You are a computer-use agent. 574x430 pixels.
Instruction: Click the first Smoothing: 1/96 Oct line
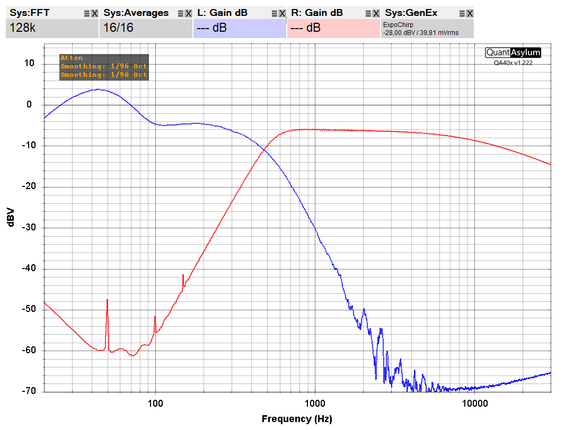104,66
